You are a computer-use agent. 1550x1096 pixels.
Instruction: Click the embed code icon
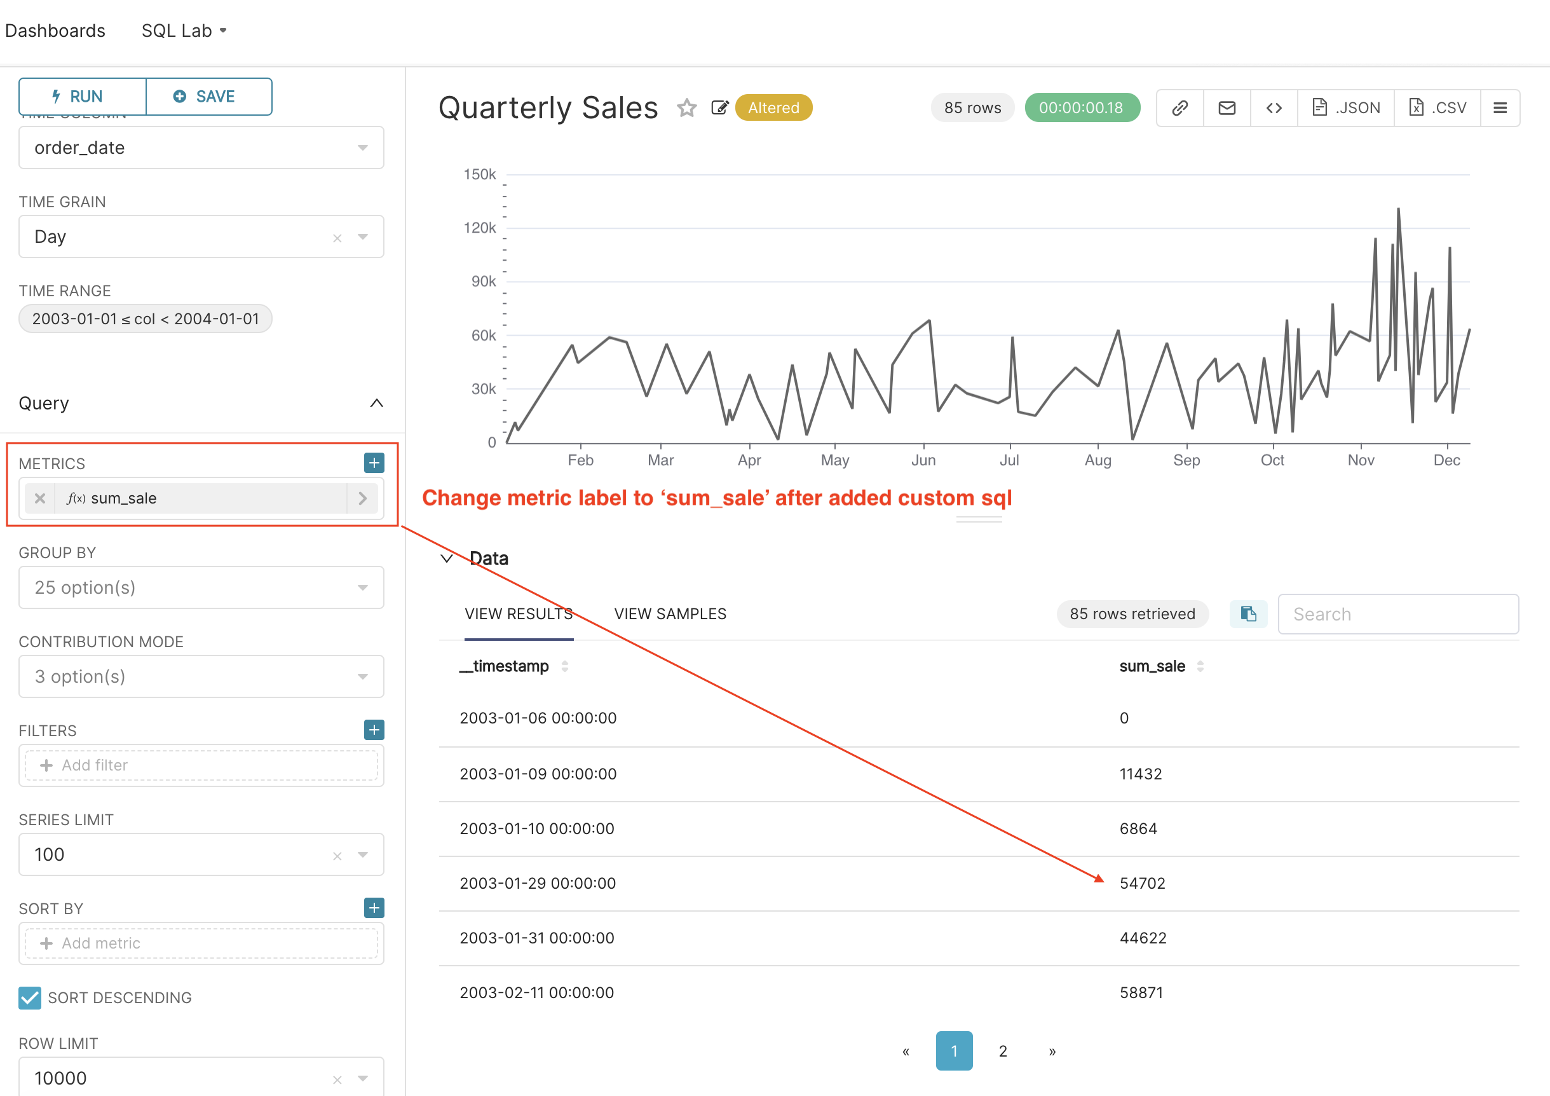click(1274, 107)
